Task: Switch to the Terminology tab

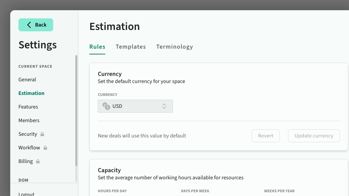Action: [174, 47]
